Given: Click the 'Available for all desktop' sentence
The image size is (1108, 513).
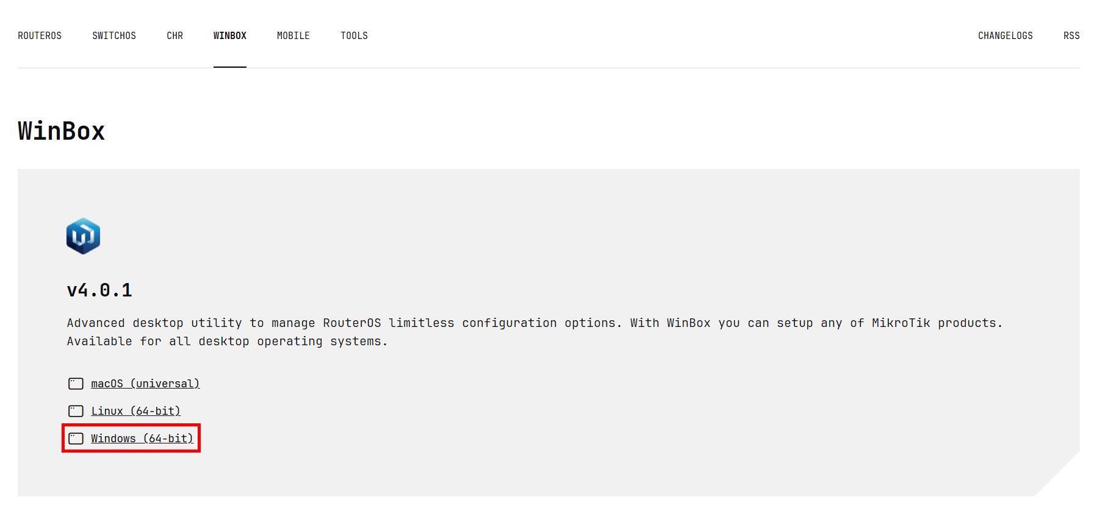Looking at the screenshot, I should [227, 342].
